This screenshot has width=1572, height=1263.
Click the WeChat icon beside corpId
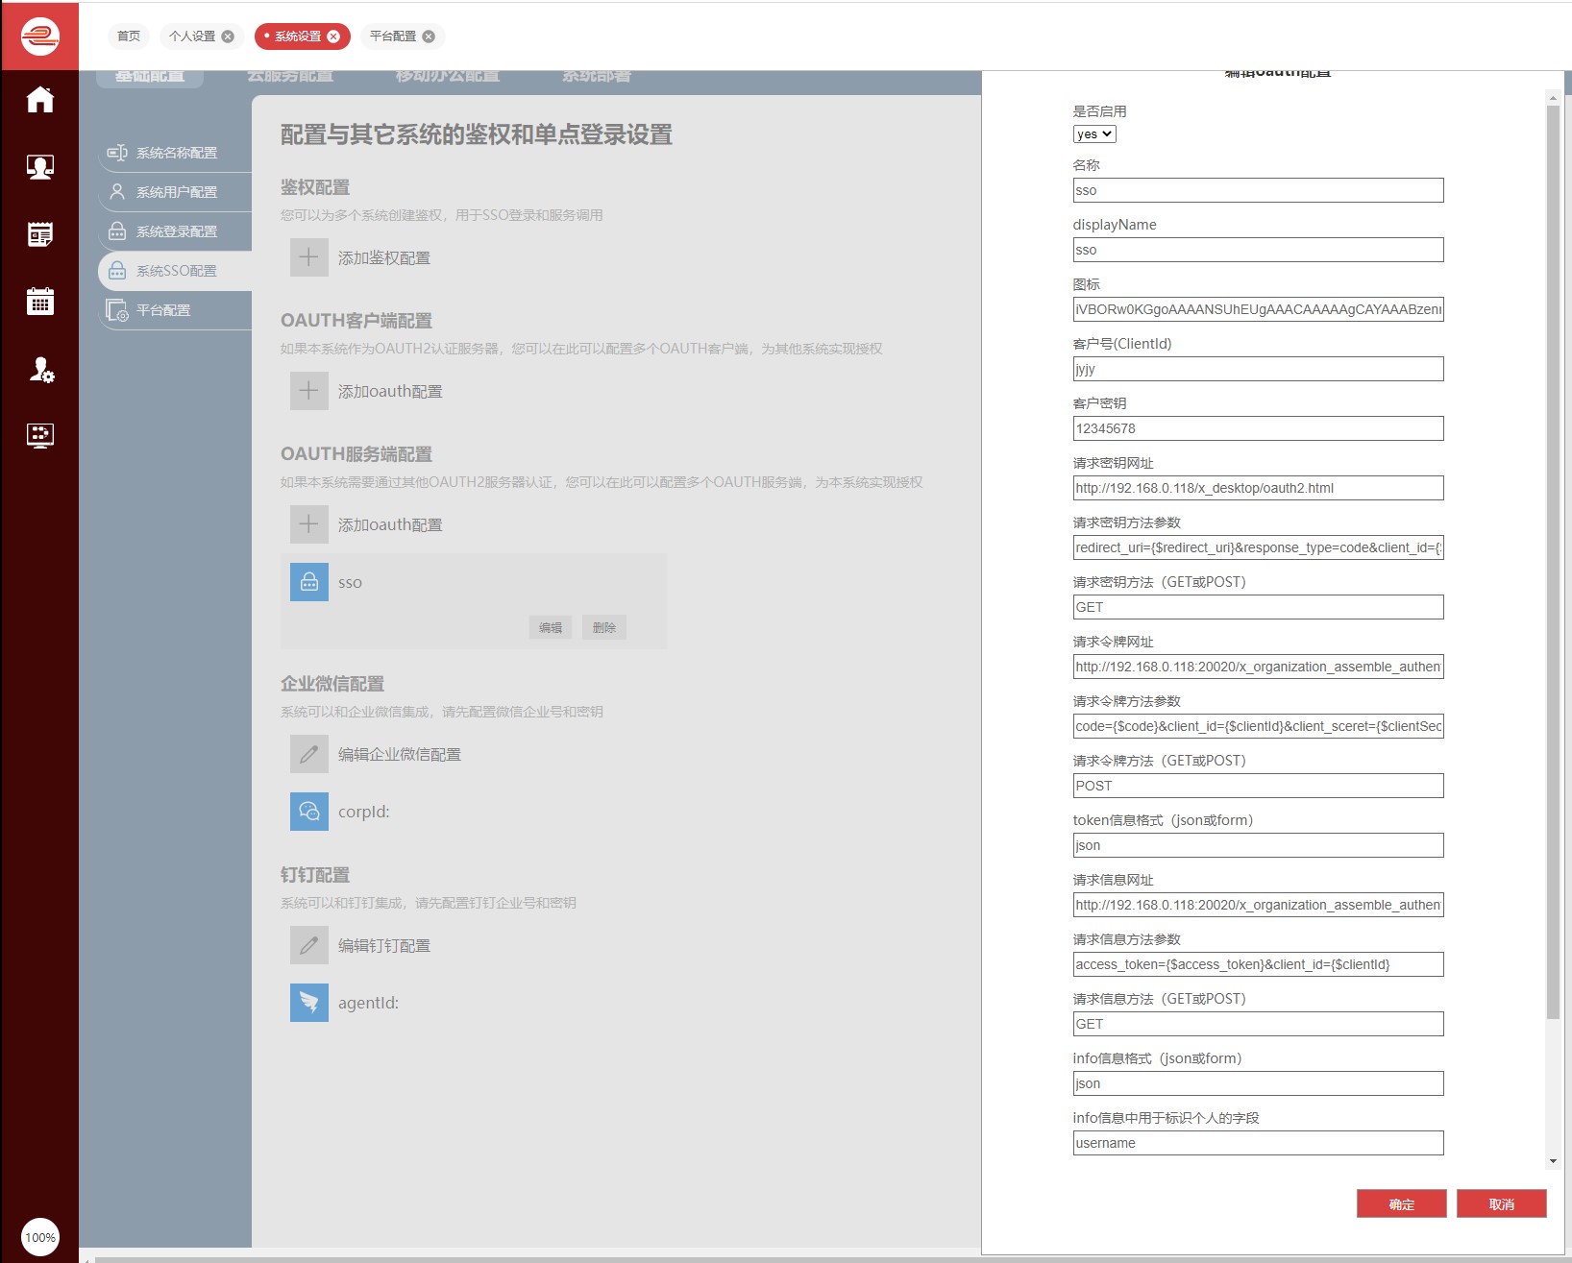[309, 811]
